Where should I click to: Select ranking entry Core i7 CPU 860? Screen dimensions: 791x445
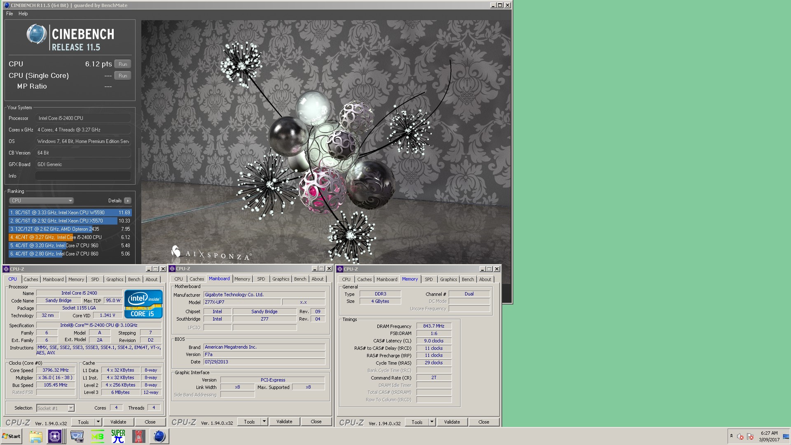click(x=70, y=254)
